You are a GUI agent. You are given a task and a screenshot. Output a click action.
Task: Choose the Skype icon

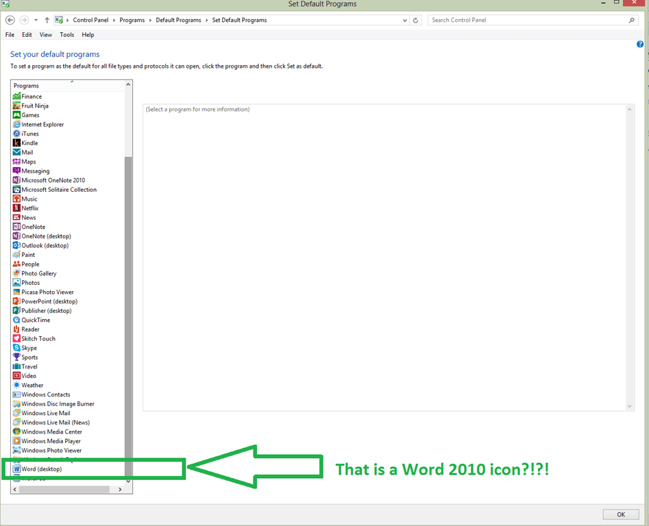pyautogui.click(x=16, y=348)
